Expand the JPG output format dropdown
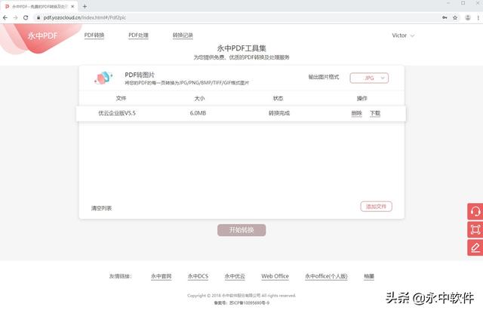Viewport: 483px width, 313px height. [x=369, y=78]
